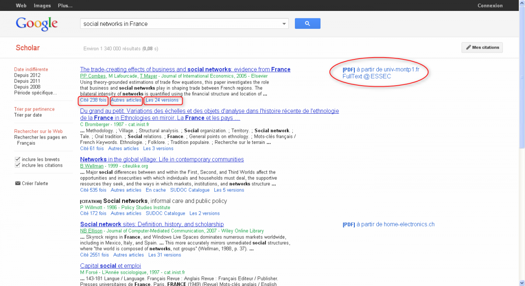The height and width of the screenshot is (286, 525).
Task: Click 'Les 31 versions' link
Action: pos(164,255)
